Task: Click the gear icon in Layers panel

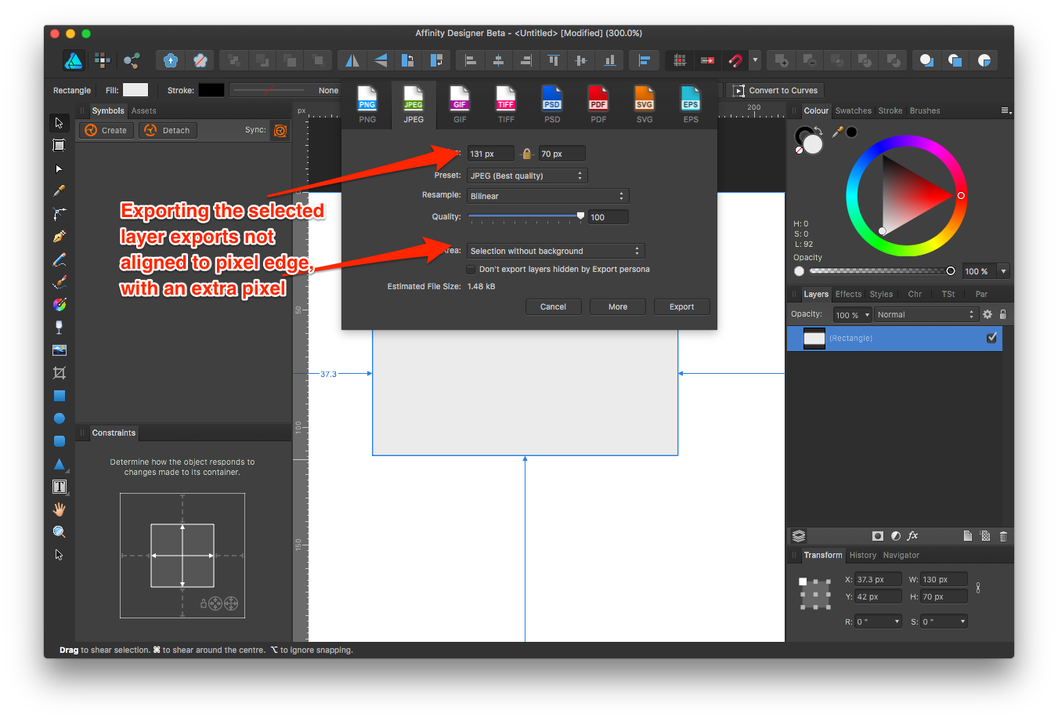Action: (x=988, y=314)
